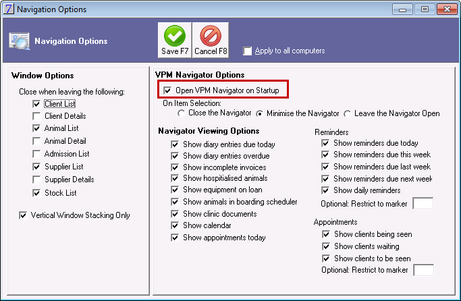Check the Animal Detail checkbox

click(36, 141)
